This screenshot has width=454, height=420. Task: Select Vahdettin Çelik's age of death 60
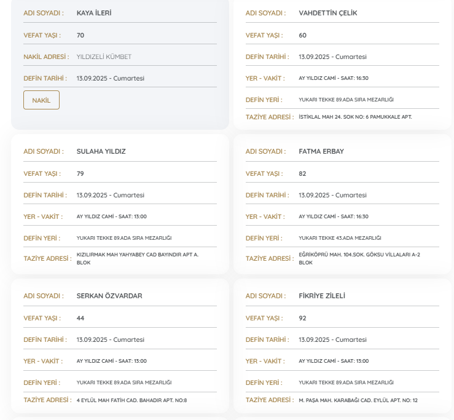point(302,35)
